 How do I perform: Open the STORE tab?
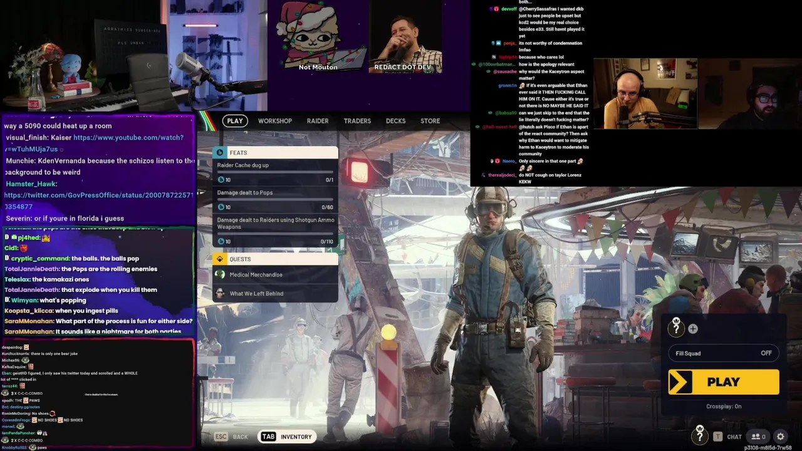[x=430, y=121]
